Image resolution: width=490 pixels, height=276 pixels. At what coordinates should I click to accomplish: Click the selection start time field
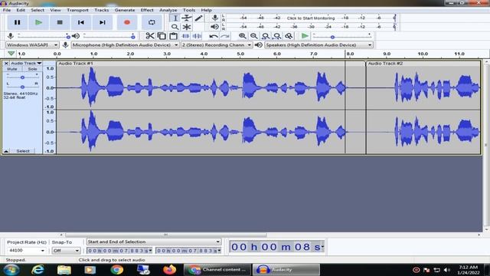pos(119,251)
